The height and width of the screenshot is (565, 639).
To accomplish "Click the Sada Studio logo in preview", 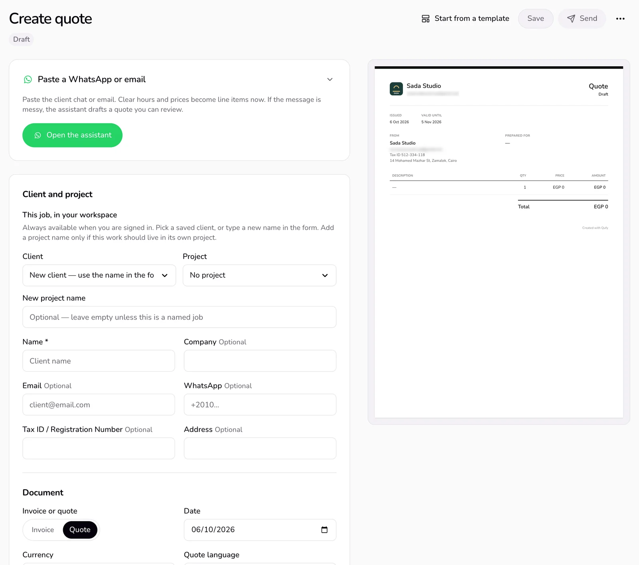I will 396,89.
